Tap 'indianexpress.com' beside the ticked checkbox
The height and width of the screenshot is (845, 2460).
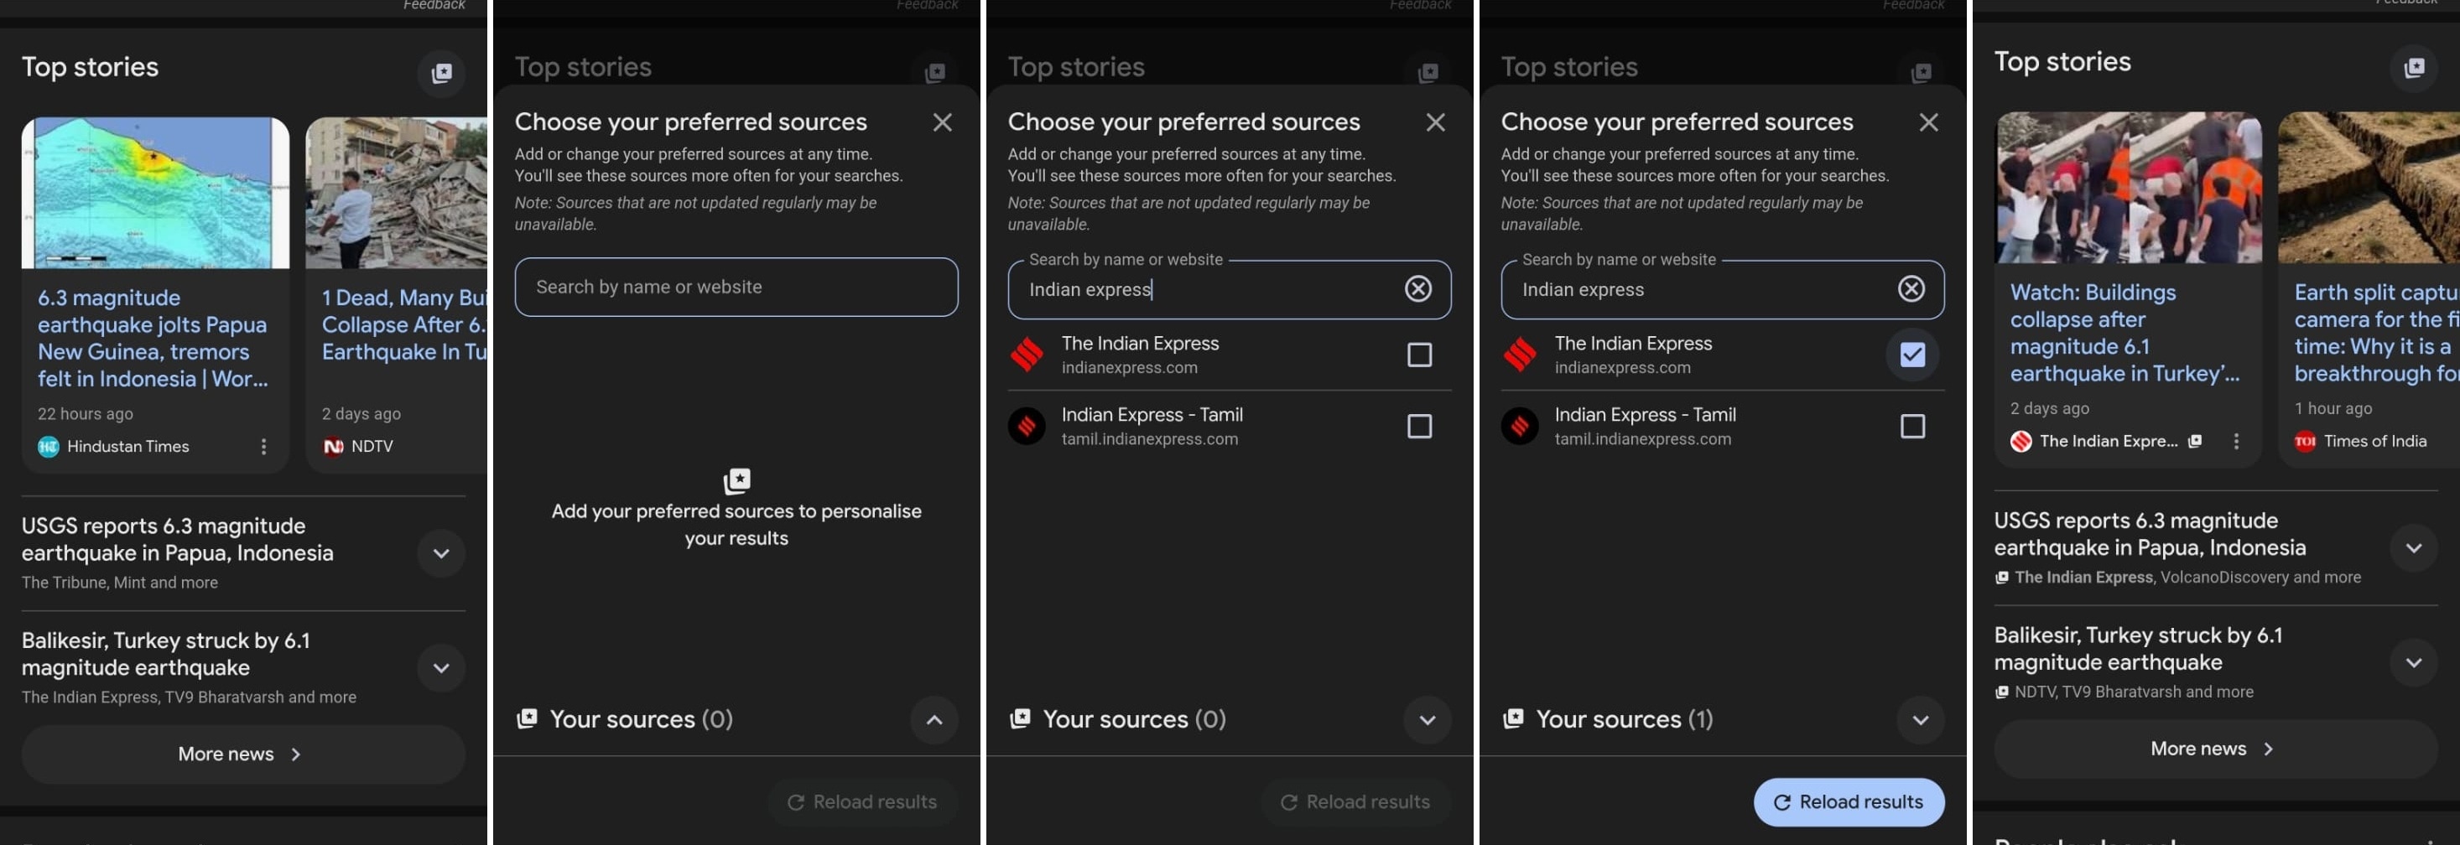tap(1621, 368)
